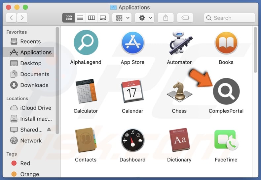Image resolution: width=261 pixels, height=180 pixels.
Task: Go back with the left chevron
Action: coord(11,18)
